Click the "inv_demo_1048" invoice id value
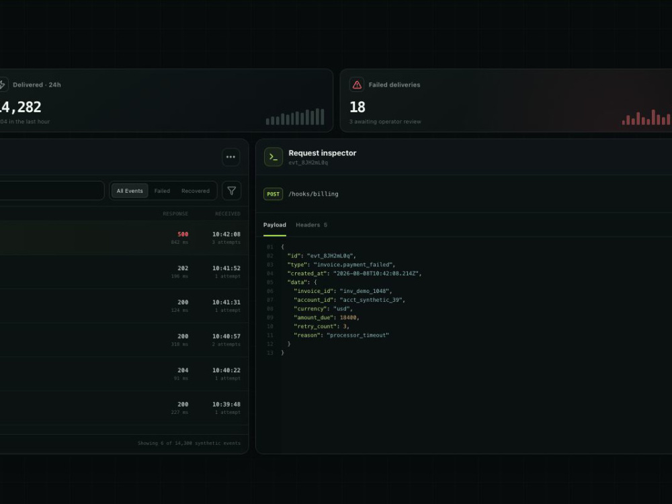Image resolution: width=672 pixels, height=504 pixels. coord(364,291)
